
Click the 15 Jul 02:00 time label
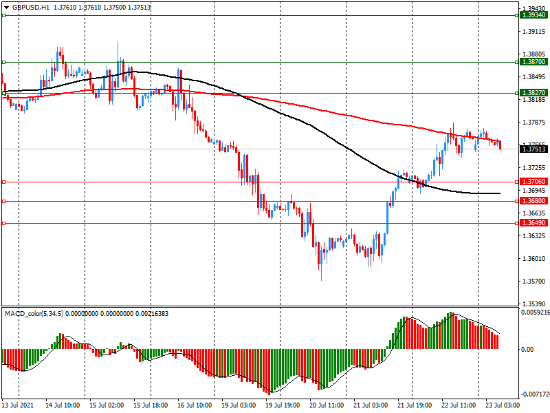coord(107,405)
